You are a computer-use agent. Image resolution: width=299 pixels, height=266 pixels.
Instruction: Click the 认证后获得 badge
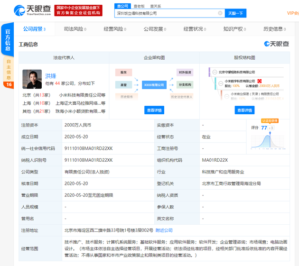tap(270, 120)
